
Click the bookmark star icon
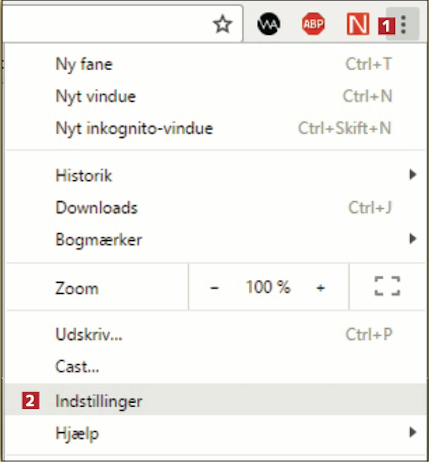point(223,24)
